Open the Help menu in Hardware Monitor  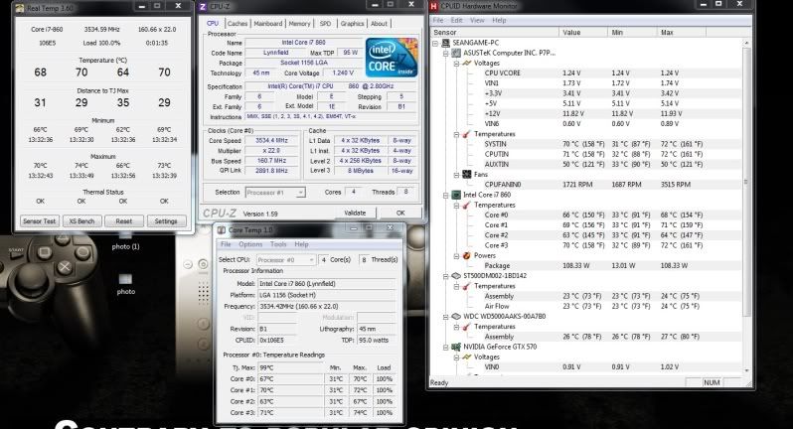point(499,20)
